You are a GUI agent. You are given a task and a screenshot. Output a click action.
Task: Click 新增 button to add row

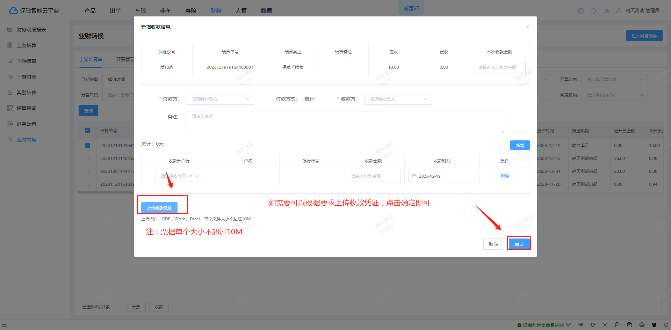(520, 145)
